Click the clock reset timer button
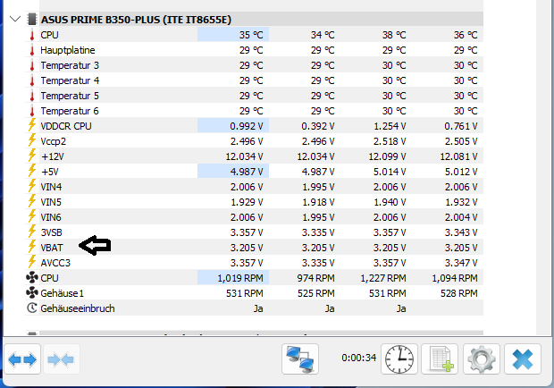Image resolution: width=554 pixels, height=388 pixels. pos(399,359)
